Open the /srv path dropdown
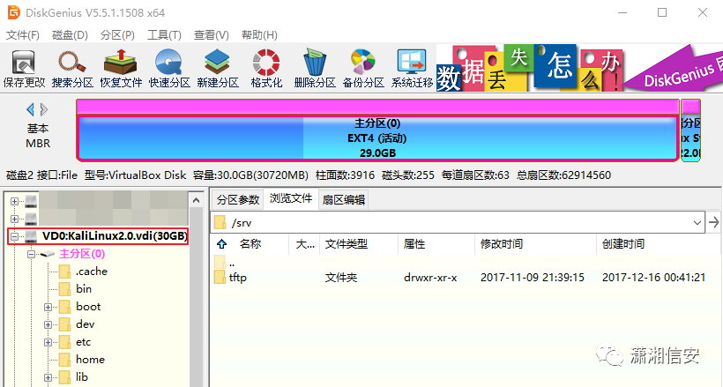 [697, 223]
